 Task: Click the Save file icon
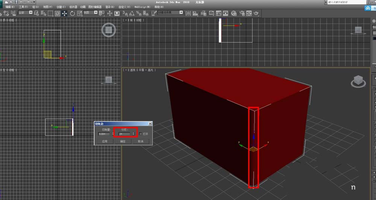point(16,2)
